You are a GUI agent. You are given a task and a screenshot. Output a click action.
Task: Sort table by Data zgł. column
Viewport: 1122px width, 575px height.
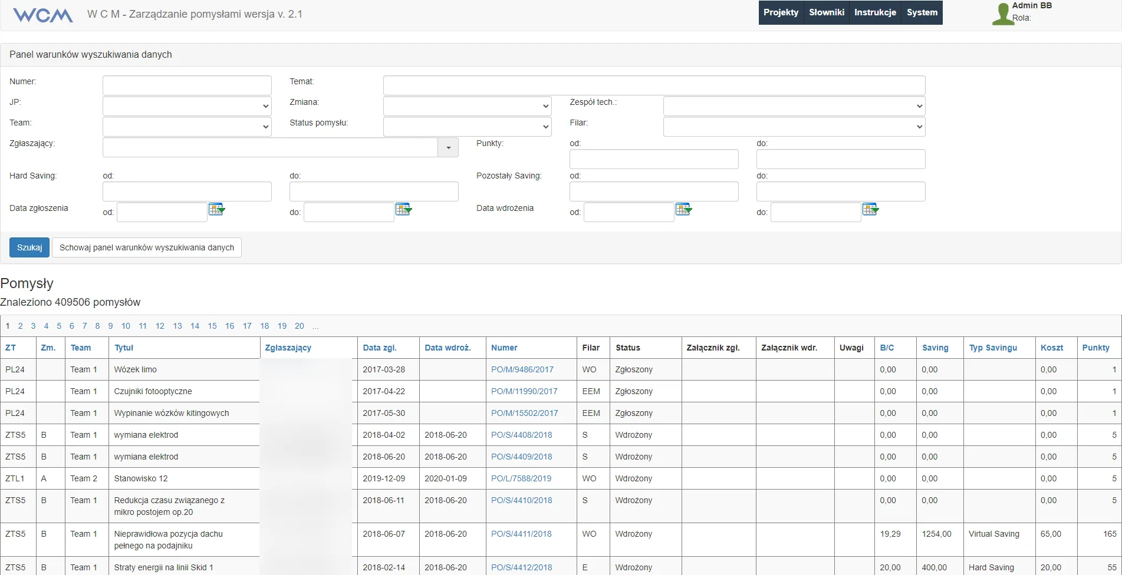(x=380, y=348)
